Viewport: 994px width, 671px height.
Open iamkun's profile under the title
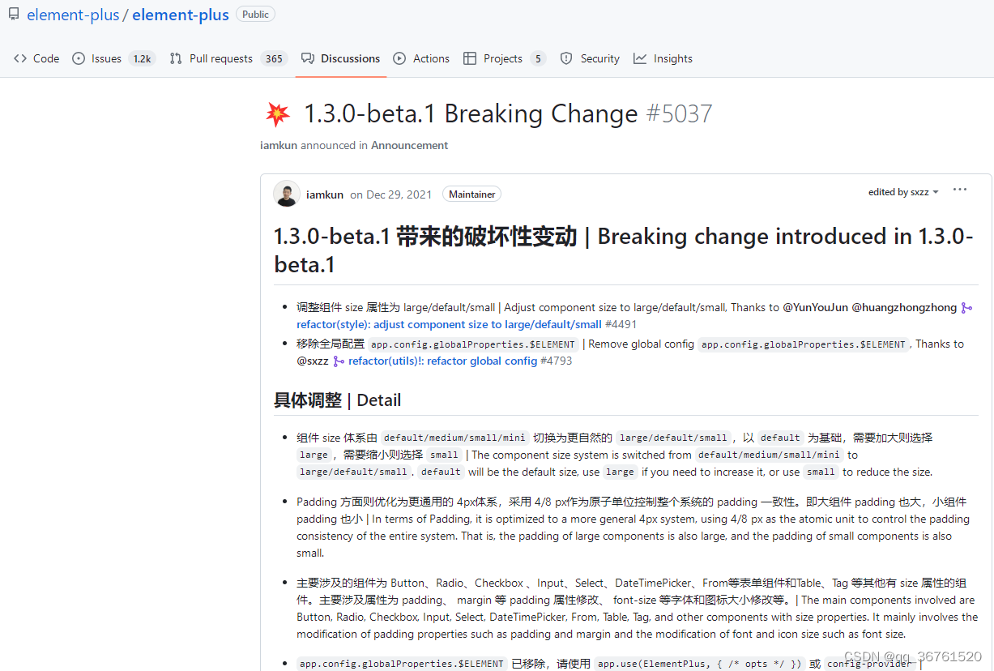pyautogui.click(x=278, y=146)
